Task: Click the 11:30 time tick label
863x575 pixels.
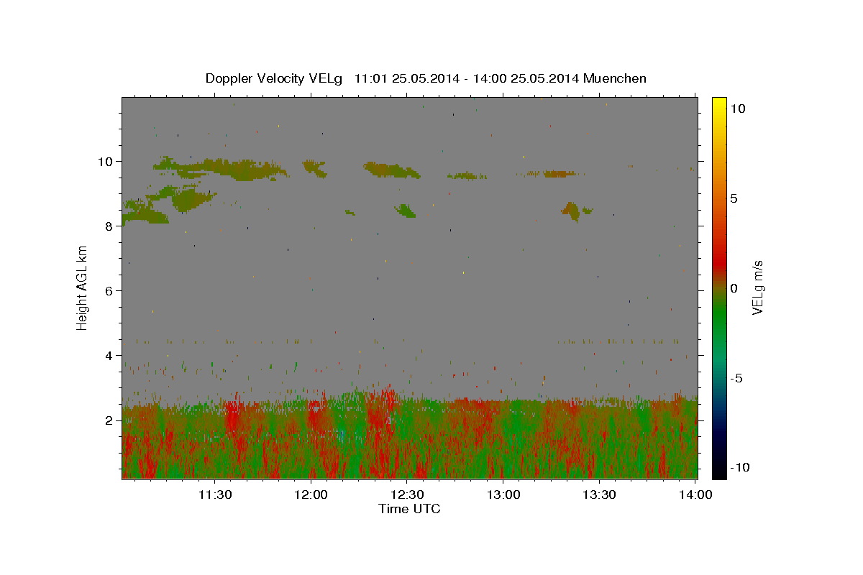Action: tap(214, 494)
